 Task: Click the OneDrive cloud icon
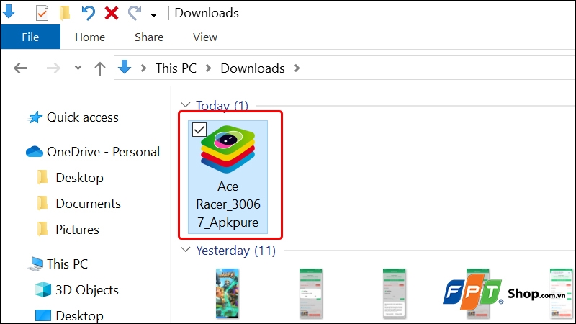(35, 151)
